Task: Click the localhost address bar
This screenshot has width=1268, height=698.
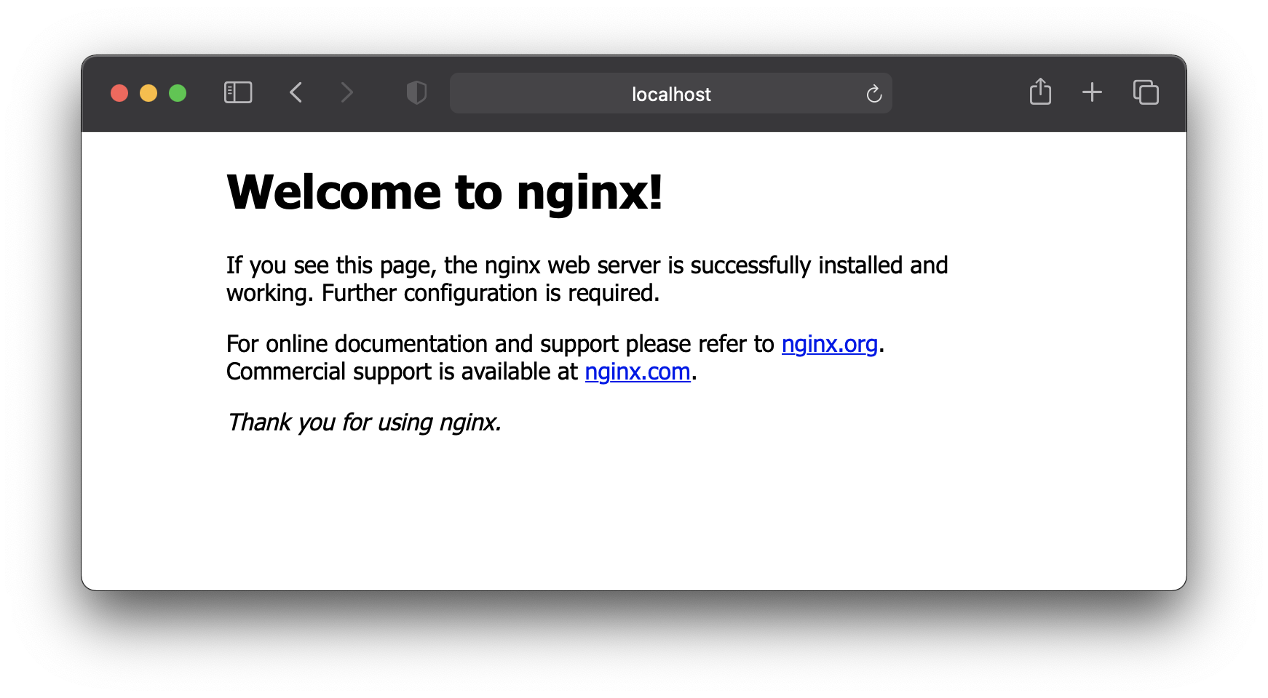Action: 671,93
